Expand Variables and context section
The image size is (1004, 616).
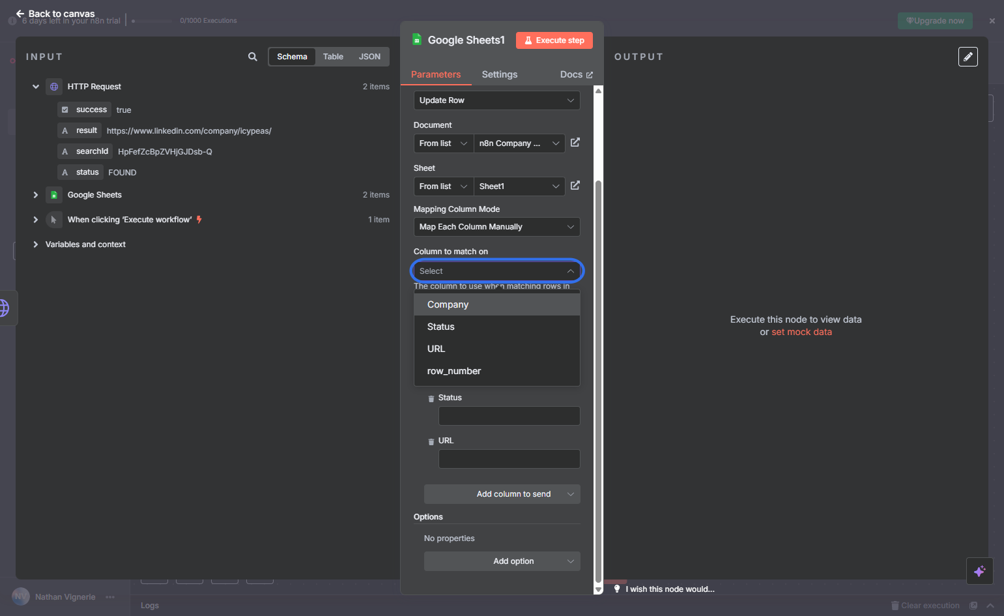(36, 244)
